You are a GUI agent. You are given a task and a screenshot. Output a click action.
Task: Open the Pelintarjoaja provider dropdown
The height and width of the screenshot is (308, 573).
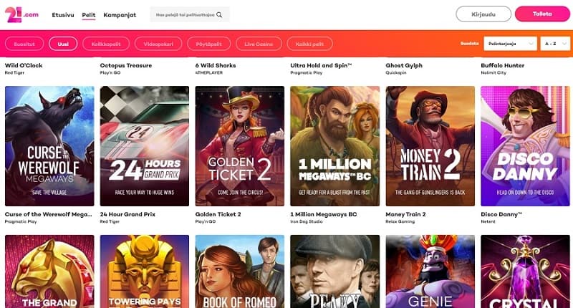click(510, 44)
